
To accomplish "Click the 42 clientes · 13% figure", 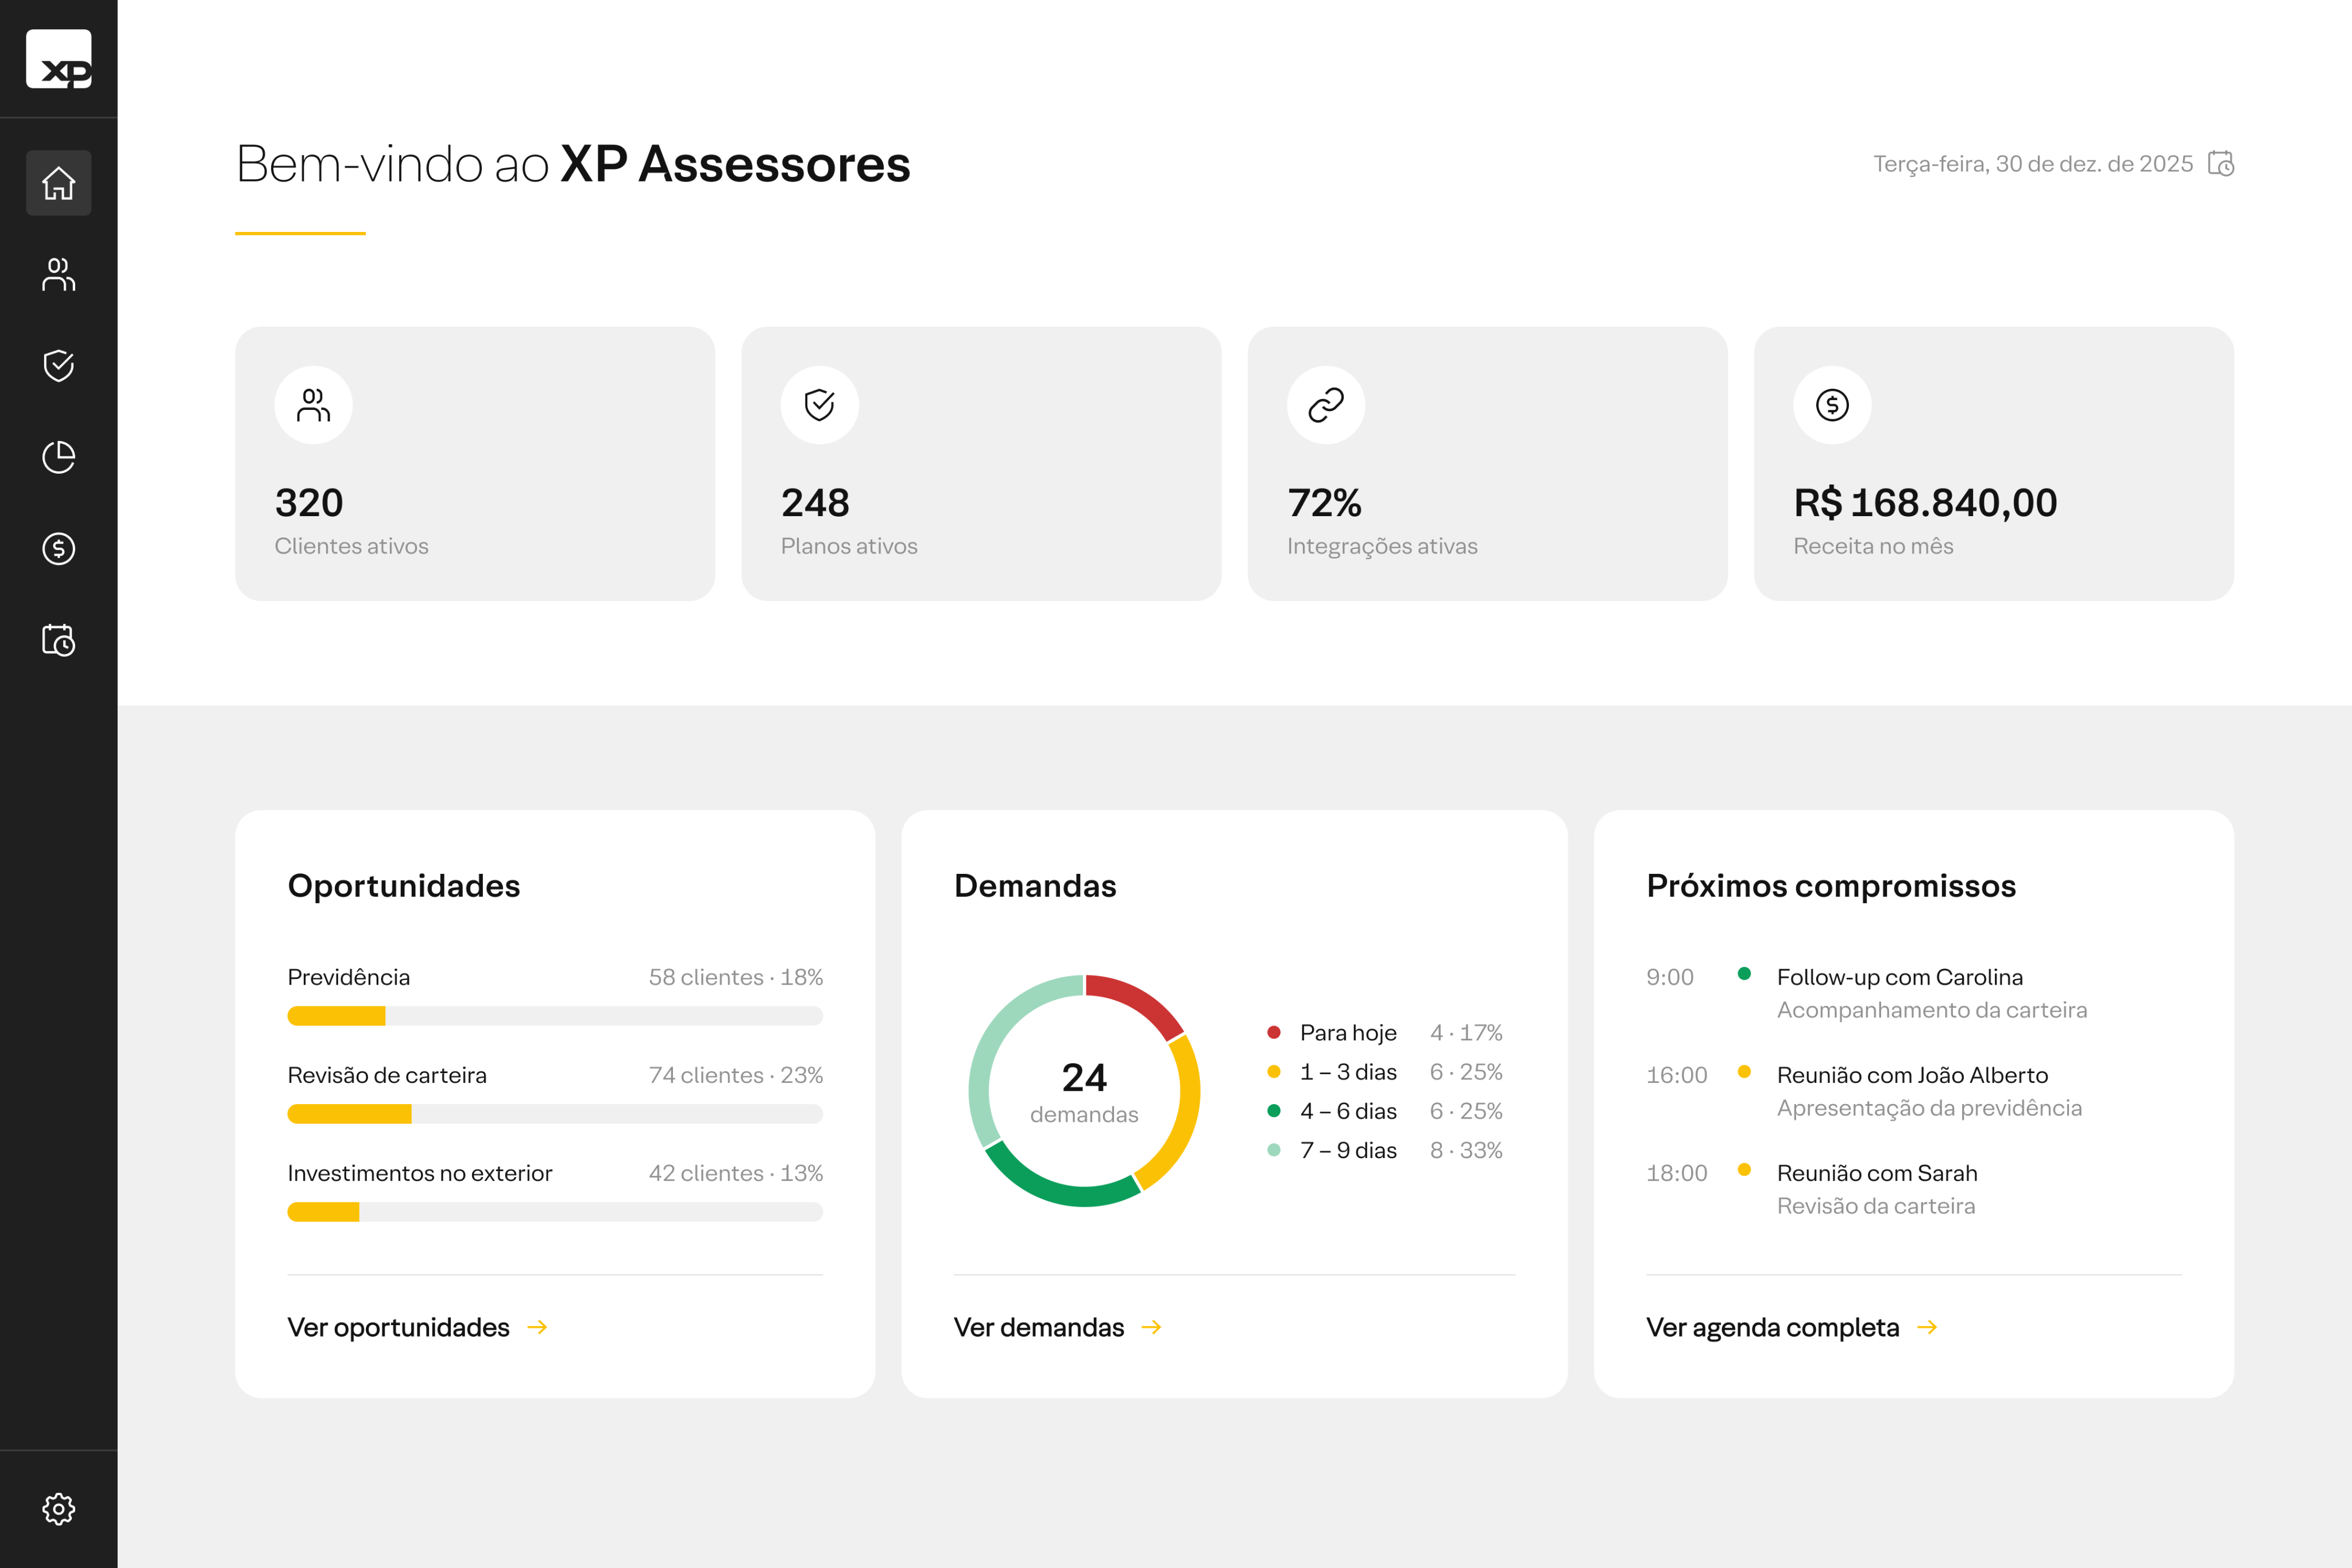I will 736,1173.
